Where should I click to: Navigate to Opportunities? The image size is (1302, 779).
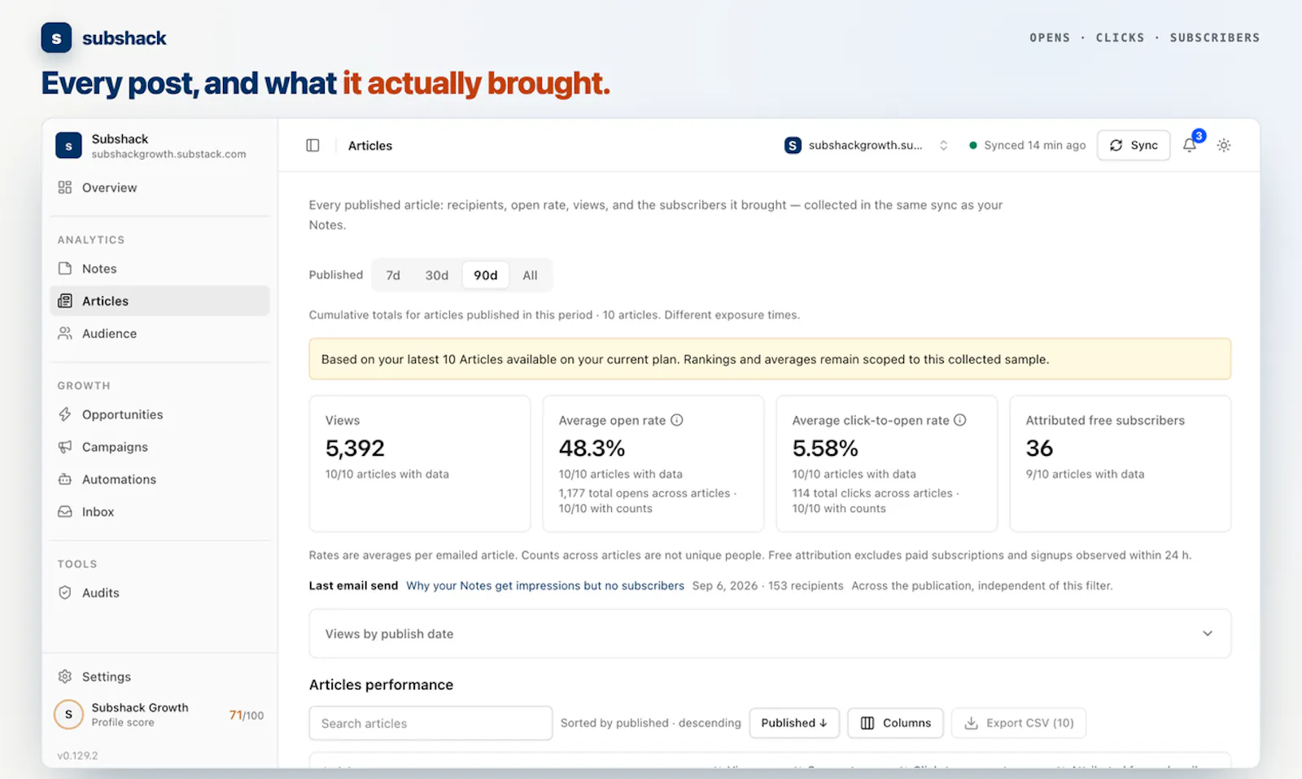tap(159, 414)
